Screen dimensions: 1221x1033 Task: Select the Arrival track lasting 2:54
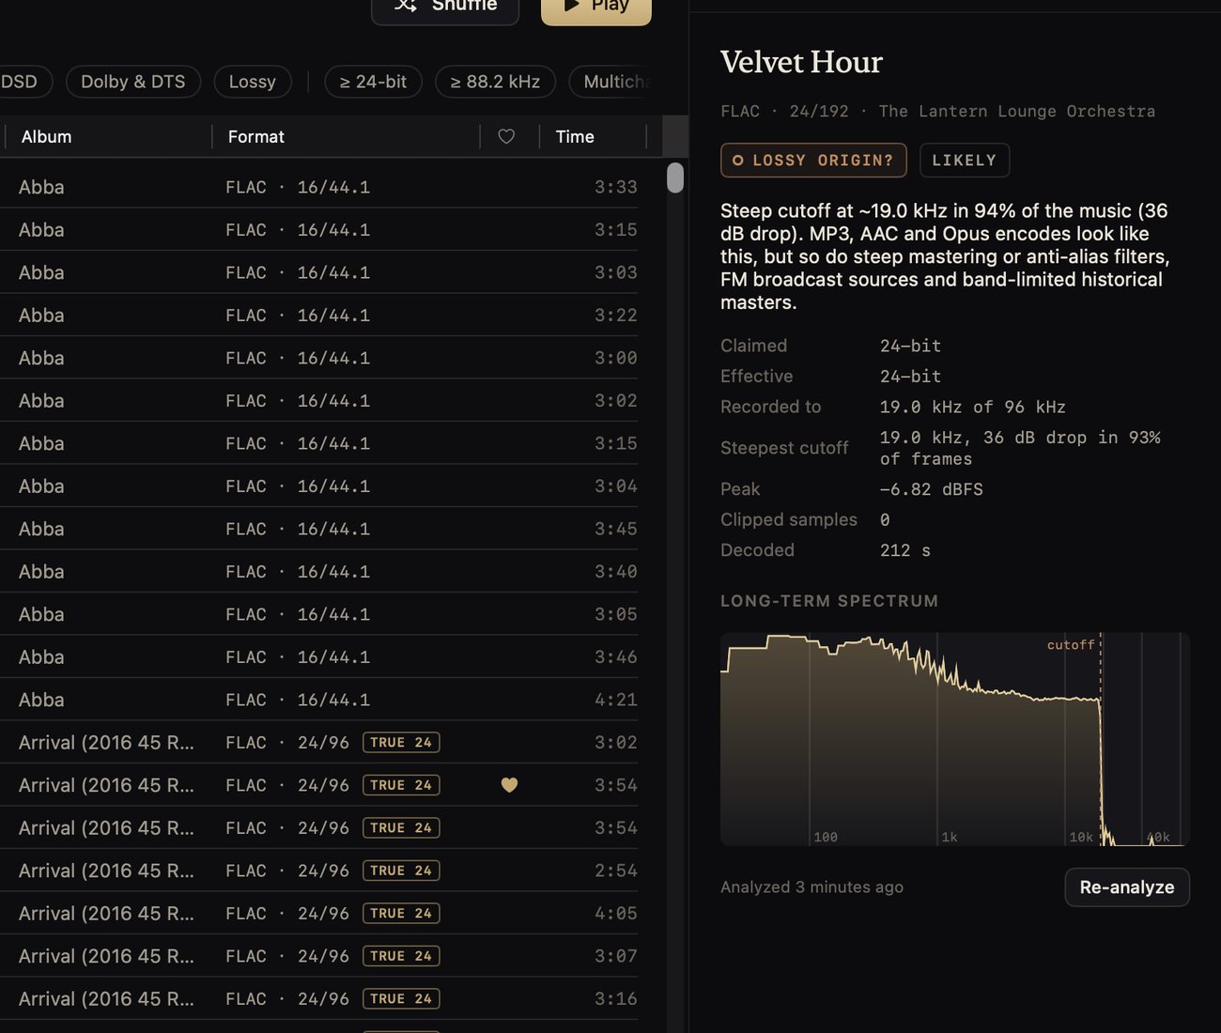point(319,871)
